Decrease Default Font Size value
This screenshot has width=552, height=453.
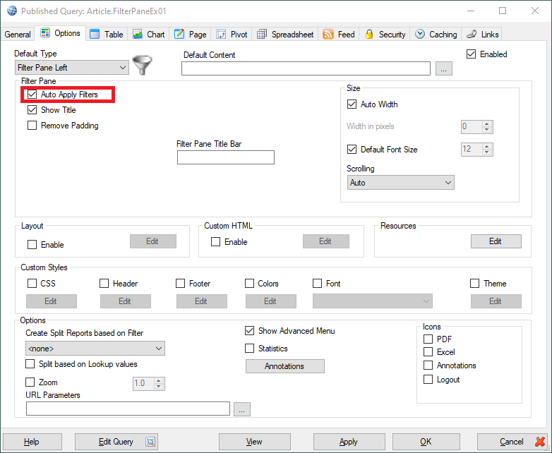click(487, 152)
